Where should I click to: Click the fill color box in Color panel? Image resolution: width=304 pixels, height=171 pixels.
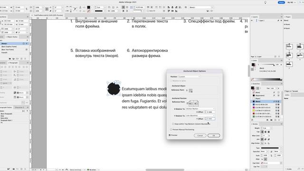click(253, 65)
